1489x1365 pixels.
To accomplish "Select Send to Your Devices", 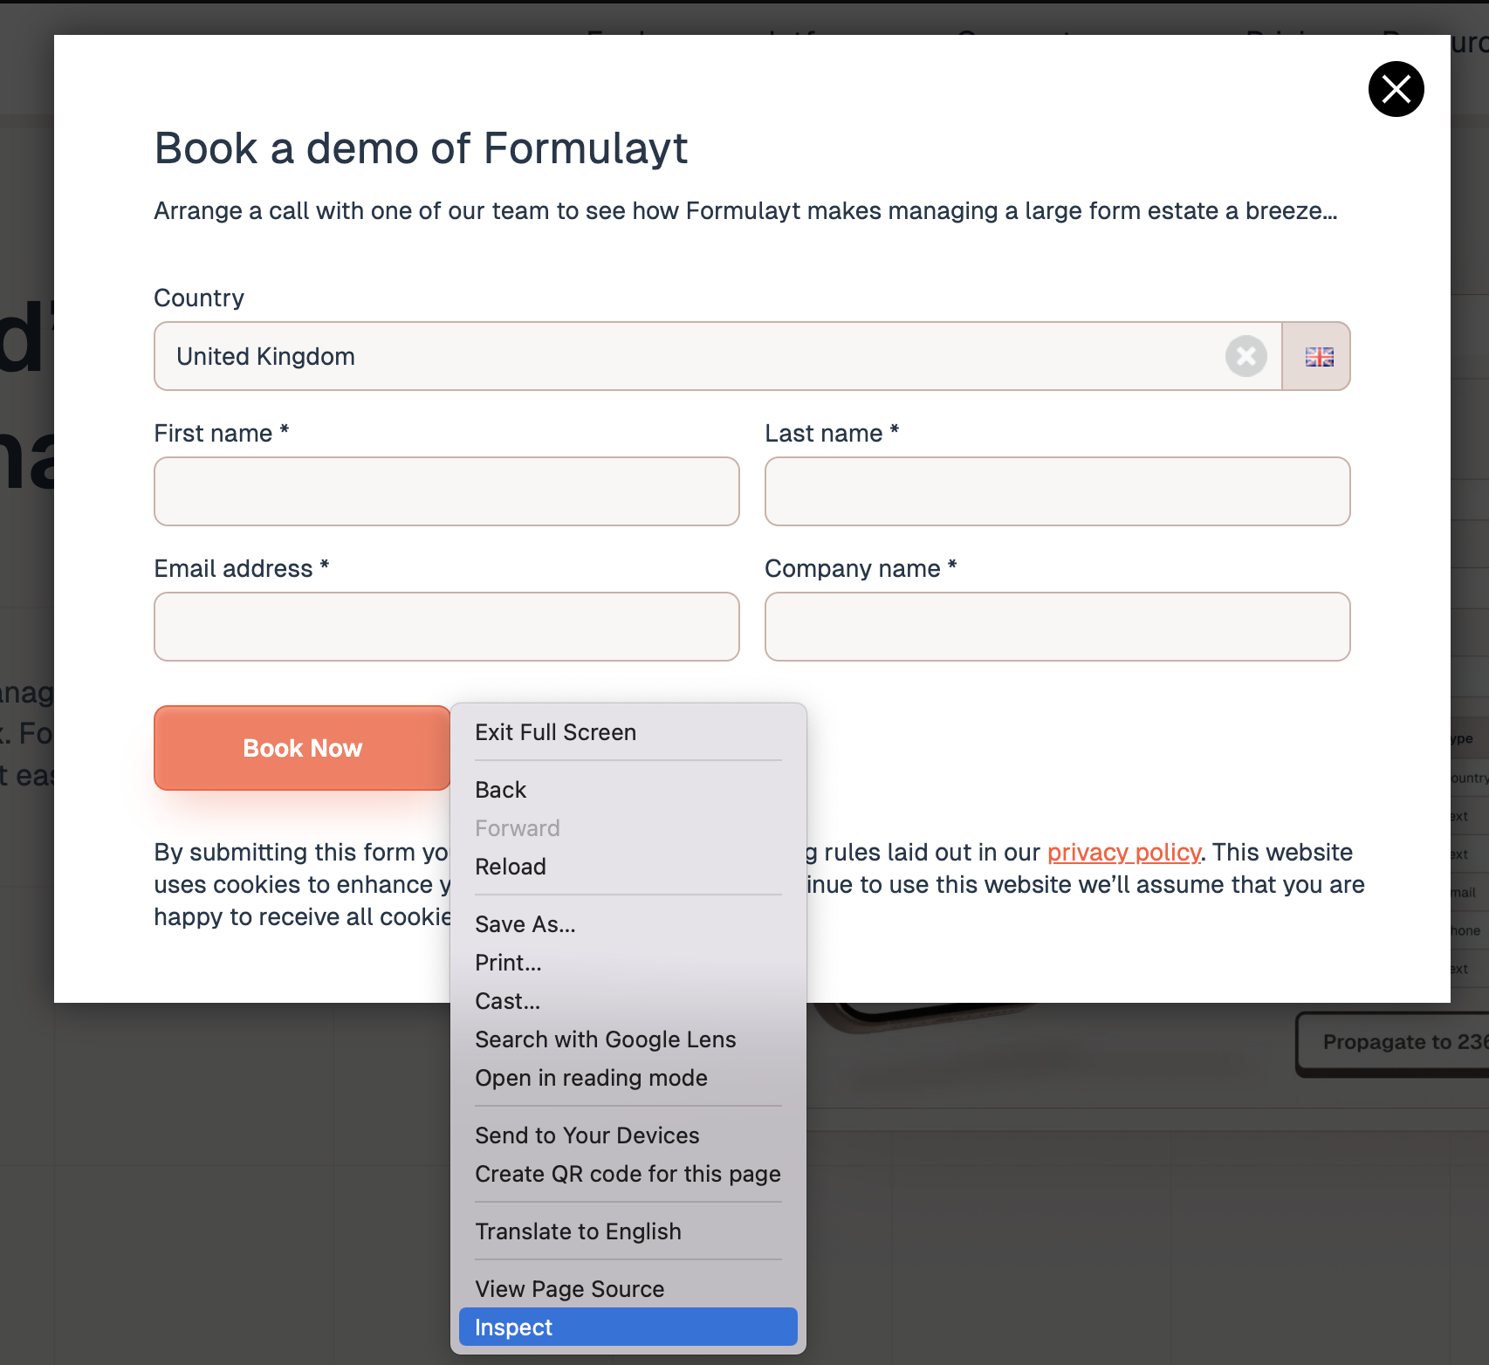I will (628, 1135).
